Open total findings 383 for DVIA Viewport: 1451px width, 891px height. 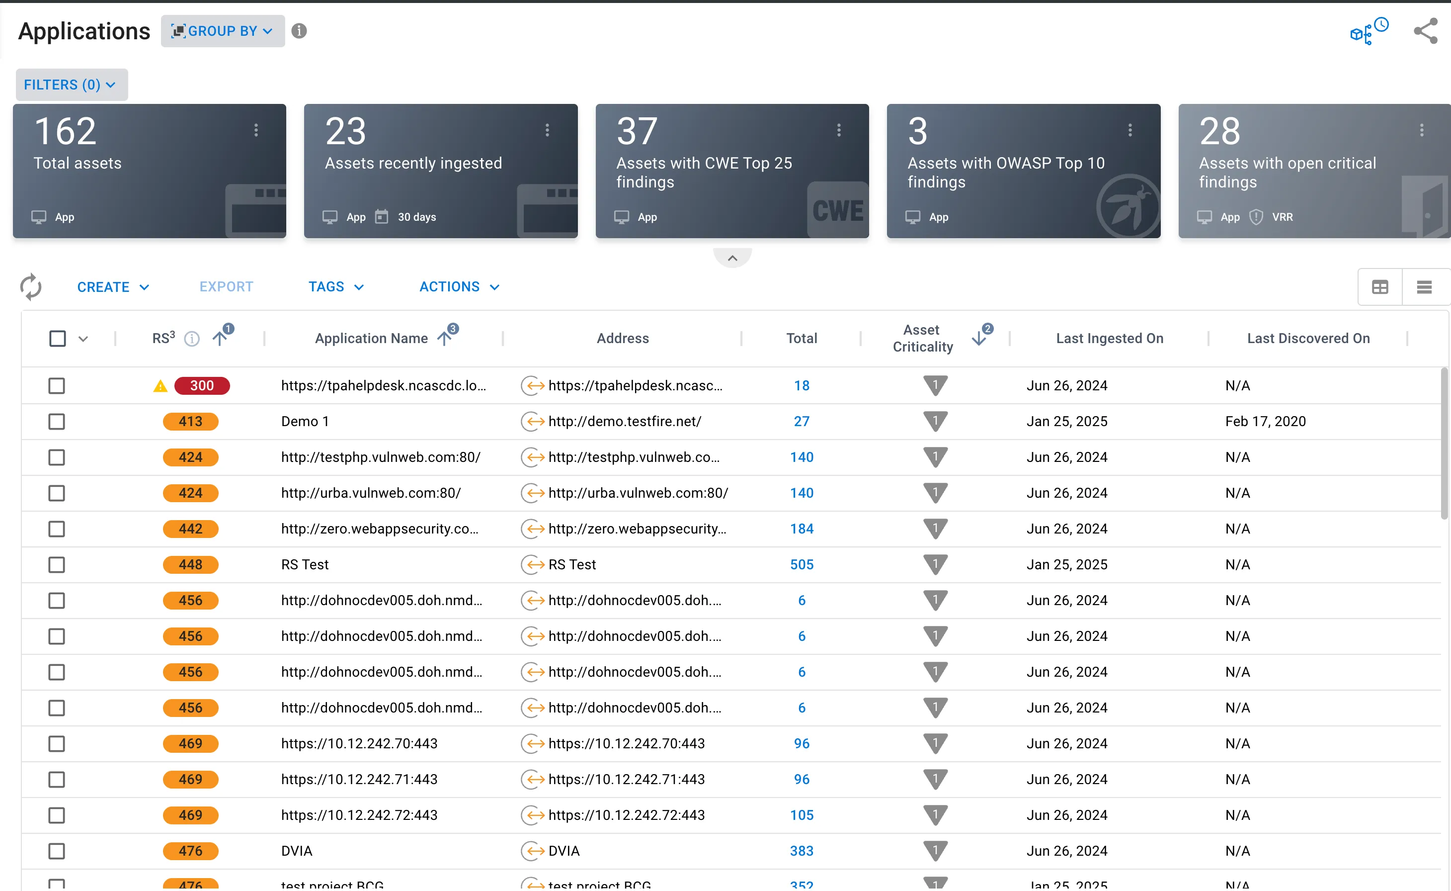[802, 851]
